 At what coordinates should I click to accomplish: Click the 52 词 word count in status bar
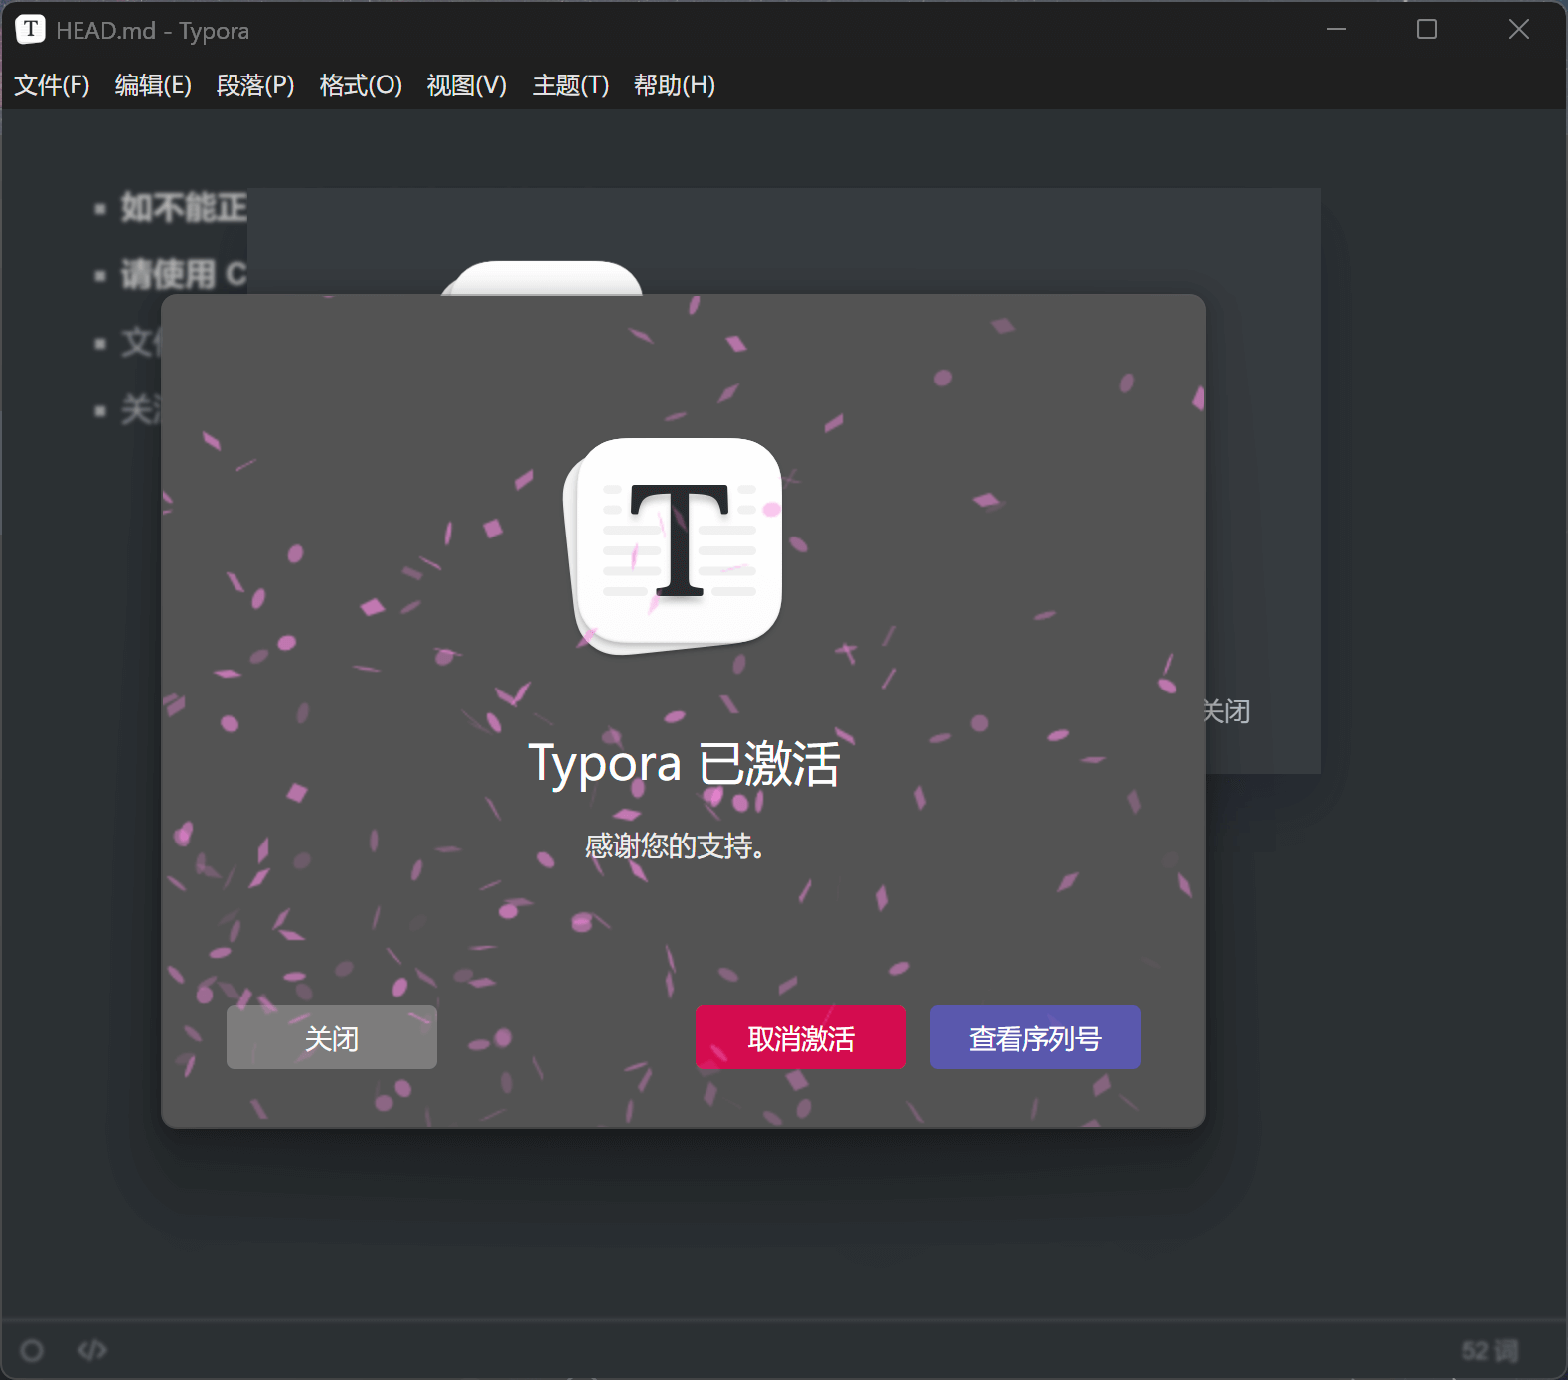point(1490,1350)
